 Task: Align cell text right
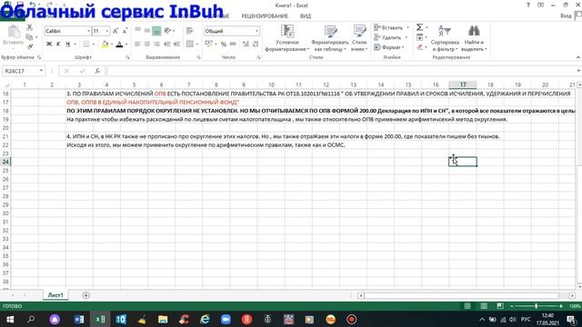[x=156, y=45]
